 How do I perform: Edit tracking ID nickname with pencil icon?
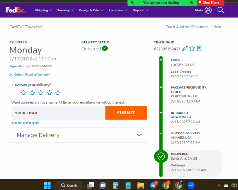(185, 48)
